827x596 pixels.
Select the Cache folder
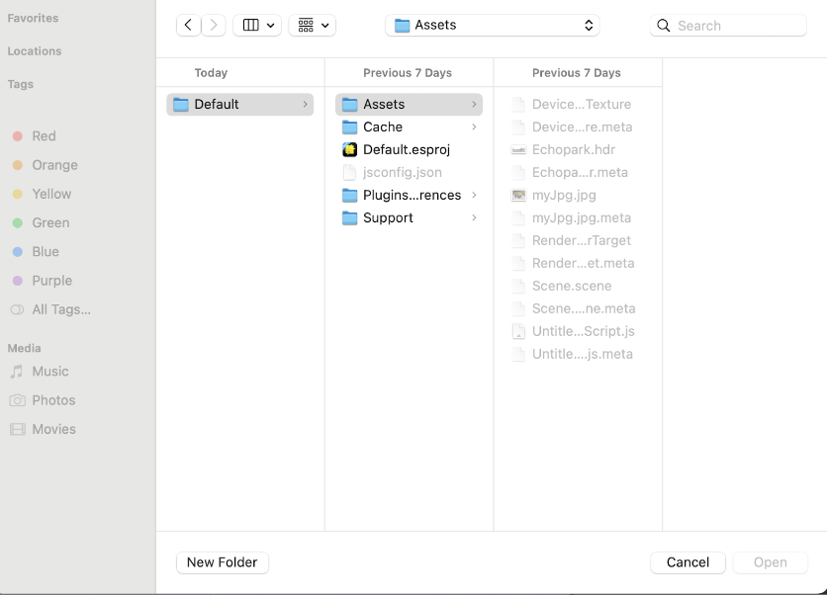click(x=382, y=127)
